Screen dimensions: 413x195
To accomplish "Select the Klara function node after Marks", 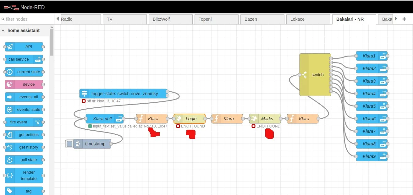I will tap(303, 119).
